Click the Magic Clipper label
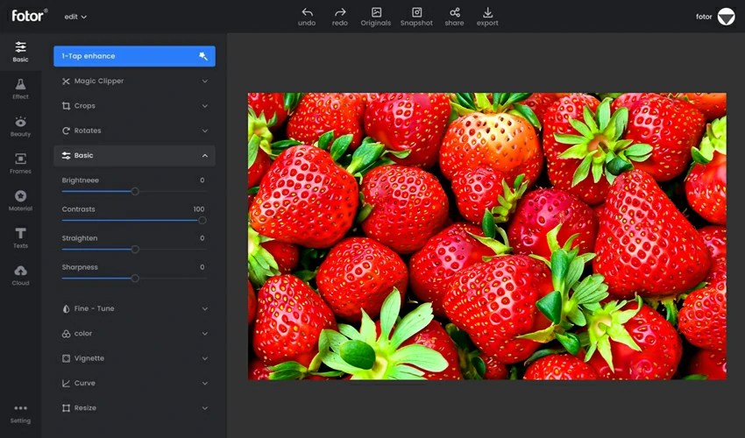This screenshot has height=438, width=745. coord(99,81)
